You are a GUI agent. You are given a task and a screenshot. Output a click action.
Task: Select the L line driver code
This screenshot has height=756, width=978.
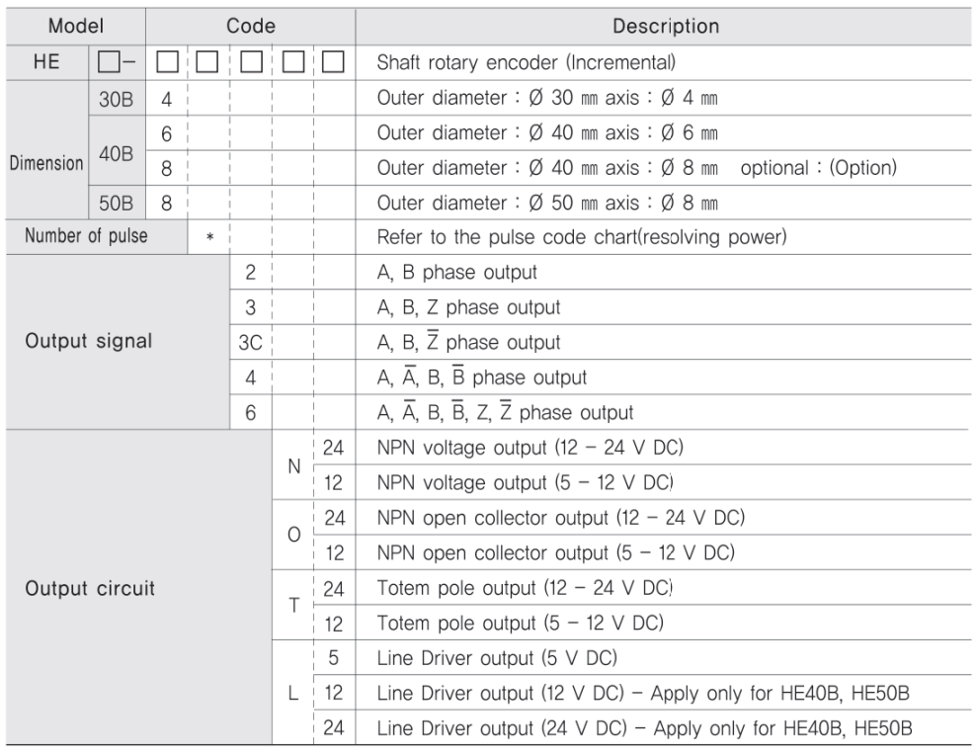tap(293, 693)
